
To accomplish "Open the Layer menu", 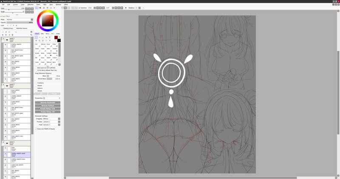I will click(23, 5).
